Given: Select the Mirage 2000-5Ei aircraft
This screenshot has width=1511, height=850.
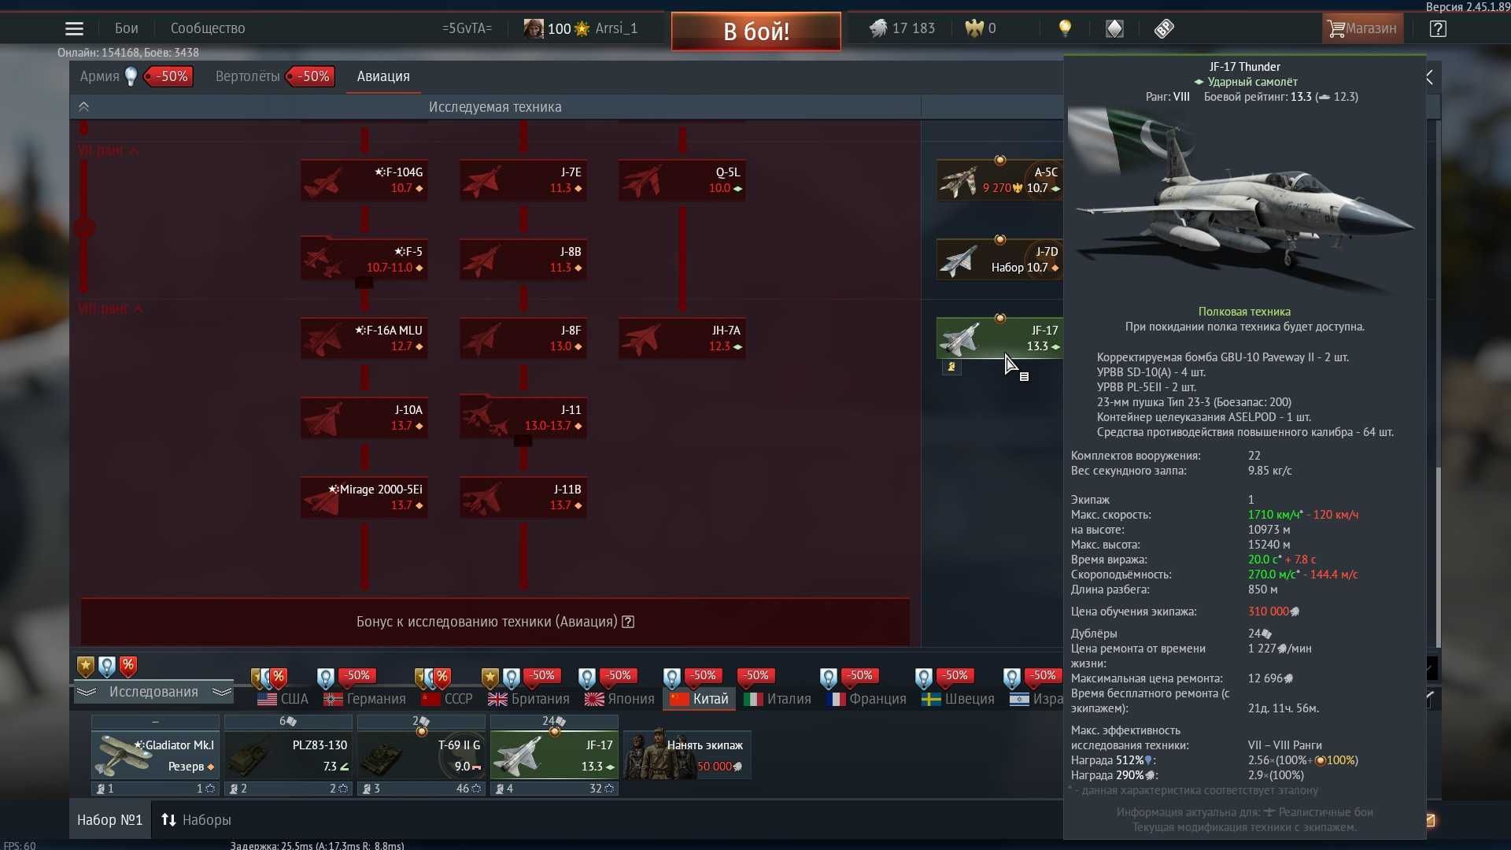Looking at the screenshot, I should point(364,497).
